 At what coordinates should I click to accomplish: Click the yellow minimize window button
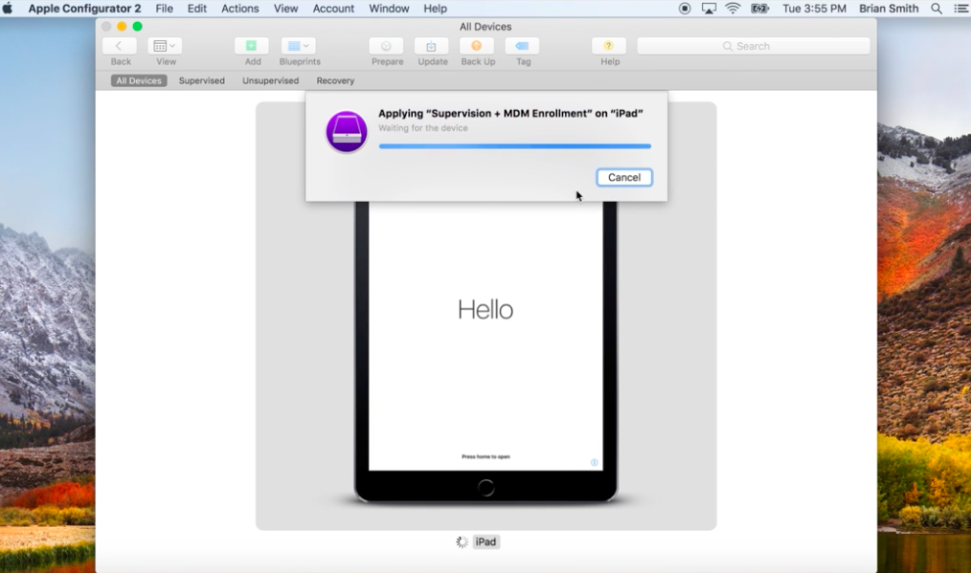tap(122, 27)
